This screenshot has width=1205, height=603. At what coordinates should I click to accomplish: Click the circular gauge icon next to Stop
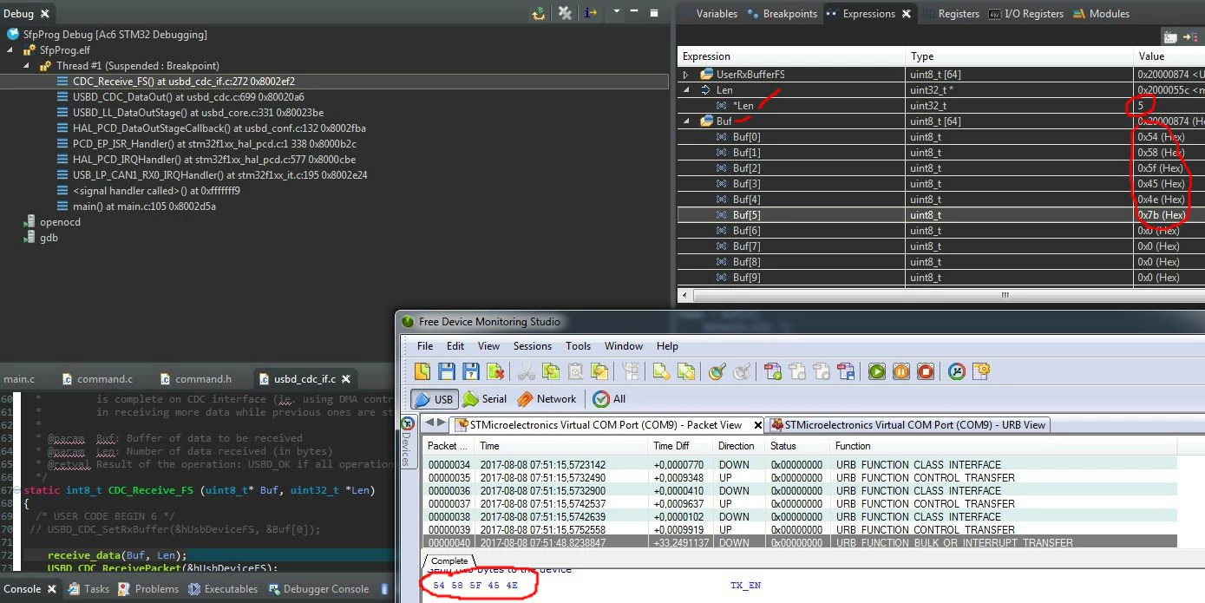point(957,371)
